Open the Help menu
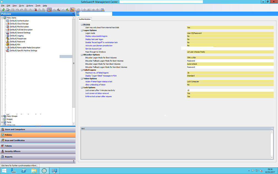This screenshot has height=174, width=278. (45, 6)
